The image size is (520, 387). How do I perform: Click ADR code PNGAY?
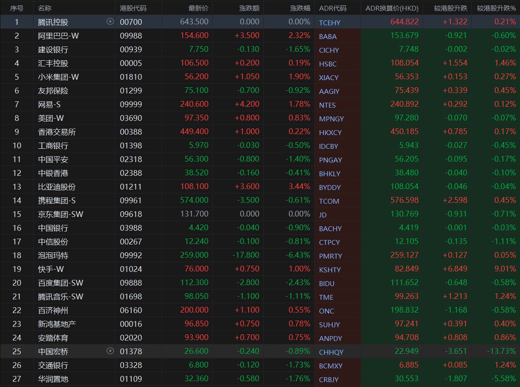click(x=330, y=160)
